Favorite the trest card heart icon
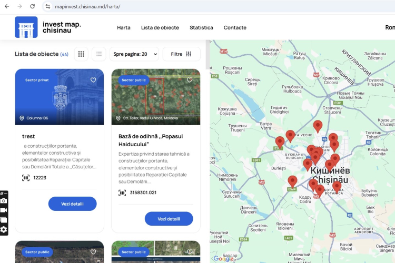The width and height of the screenshot is (395, 263). pyautogui.click(x=93, y=80)
